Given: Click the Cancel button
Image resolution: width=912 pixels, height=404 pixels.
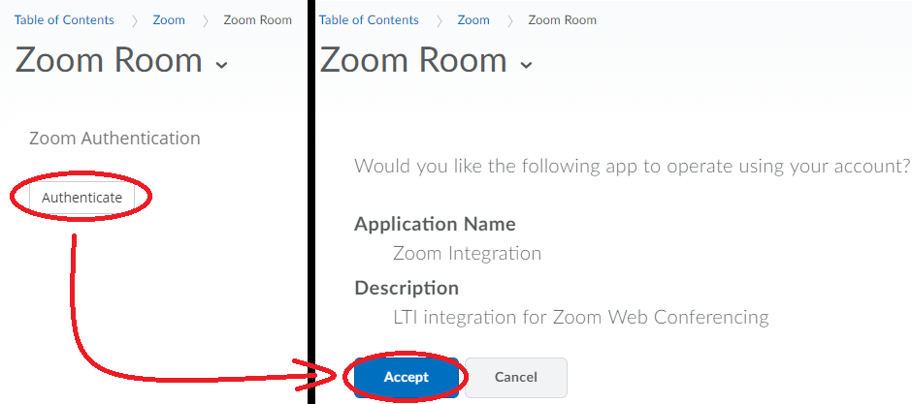Looking at the screenshot, I should tap(515, 377).
